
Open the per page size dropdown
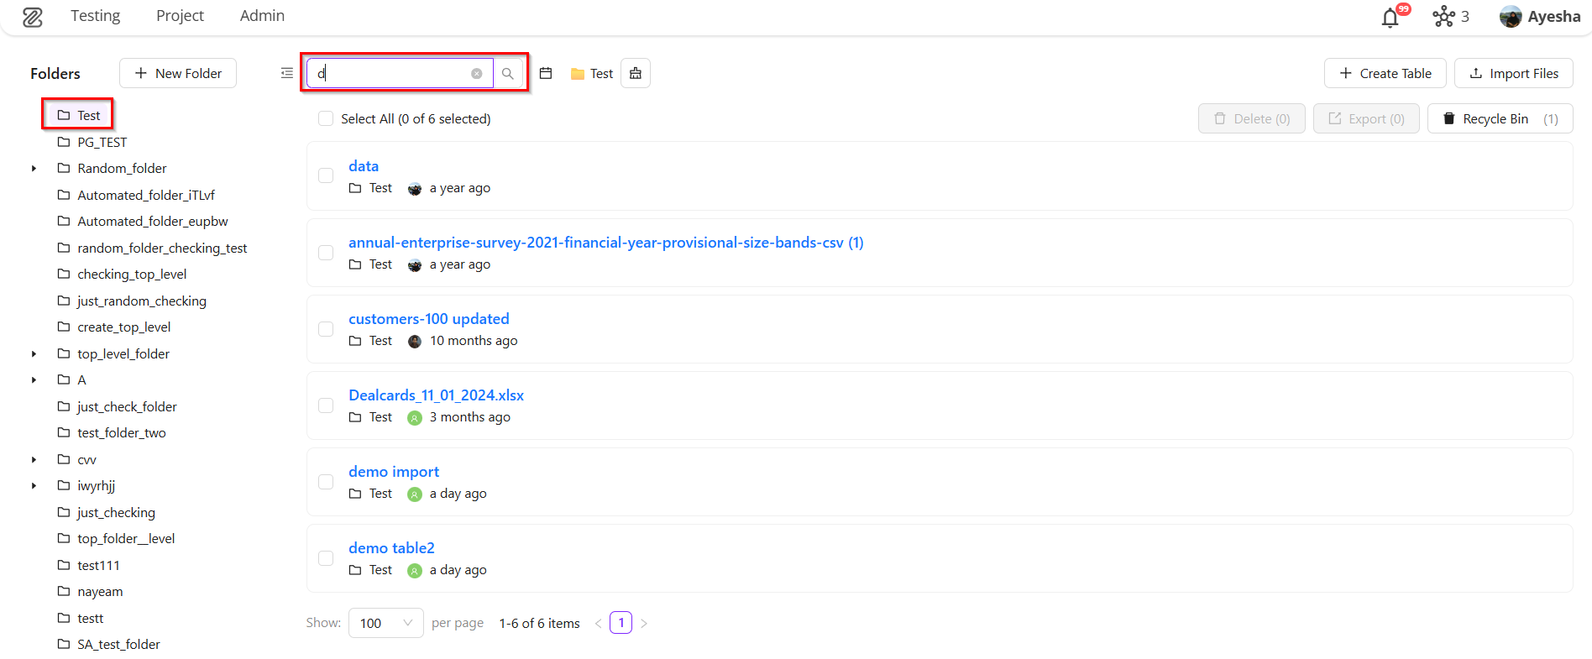[385, 623]
